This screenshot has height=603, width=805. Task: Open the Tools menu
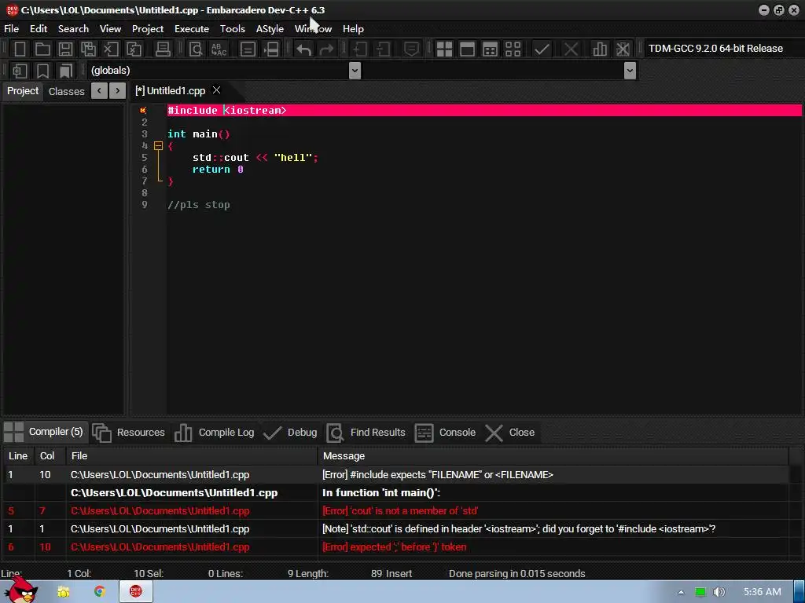[x=233, y=29]
